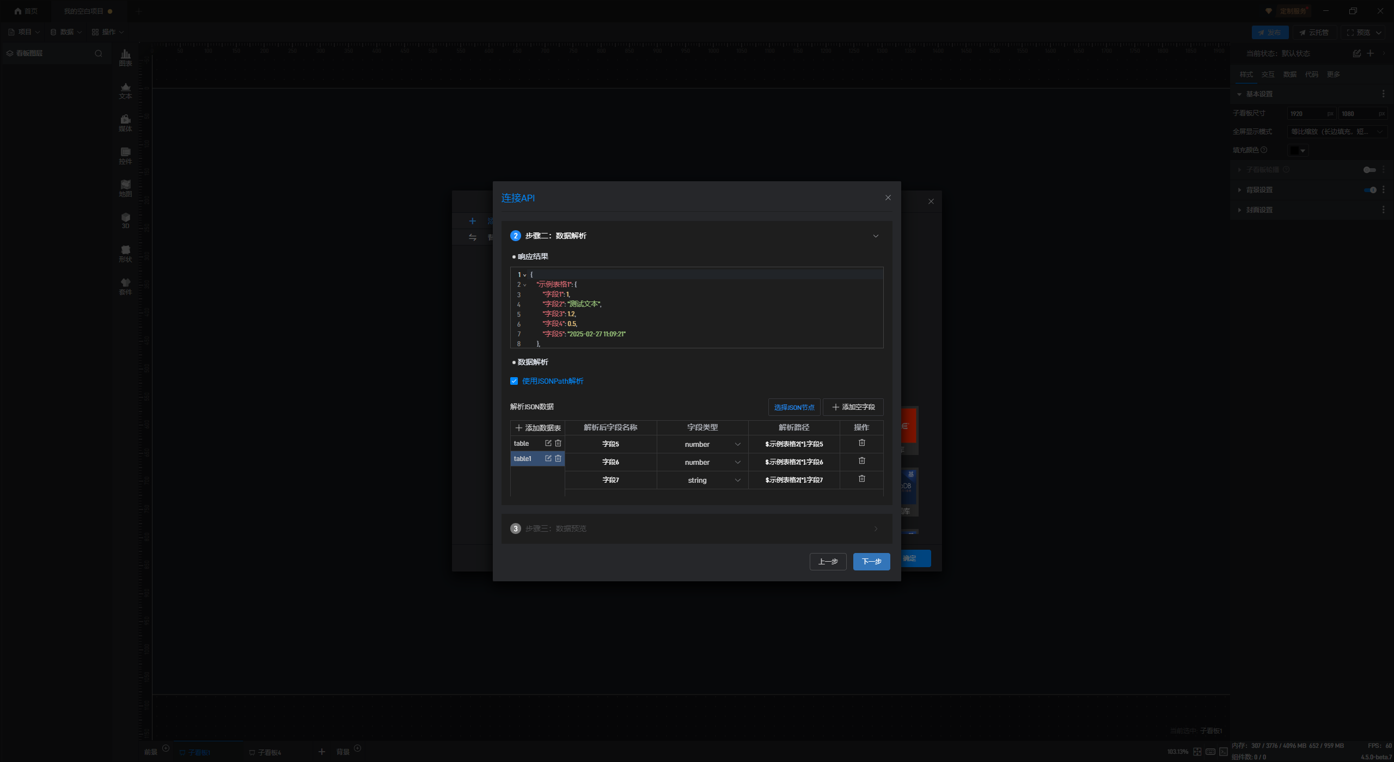Delete the table1 data table
Screen dimensions: 1394x762
pos(558,458)
